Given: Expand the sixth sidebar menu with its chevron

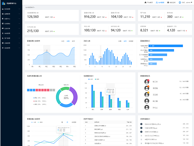Looking at the screenshot, I should click(19, 33).
